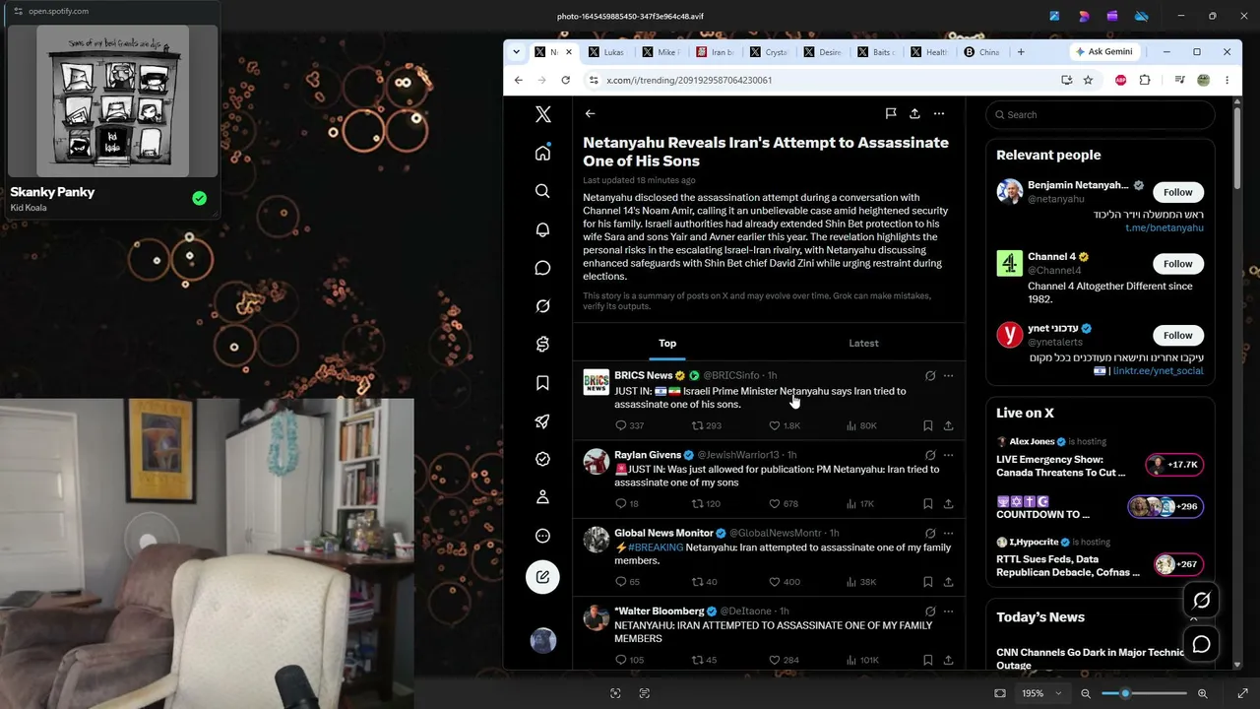The image size is (1260, 709).
Task: Join Alex Jones live space +17.7K
Action: (x=1173, y=465)
